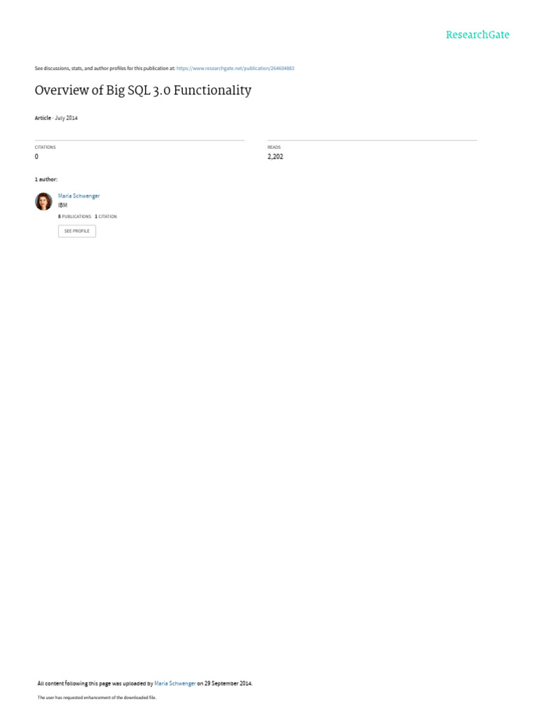Click the July 2014 publication date
The width and height of the screenshot is (536, 715).
[x=66, y=117]
